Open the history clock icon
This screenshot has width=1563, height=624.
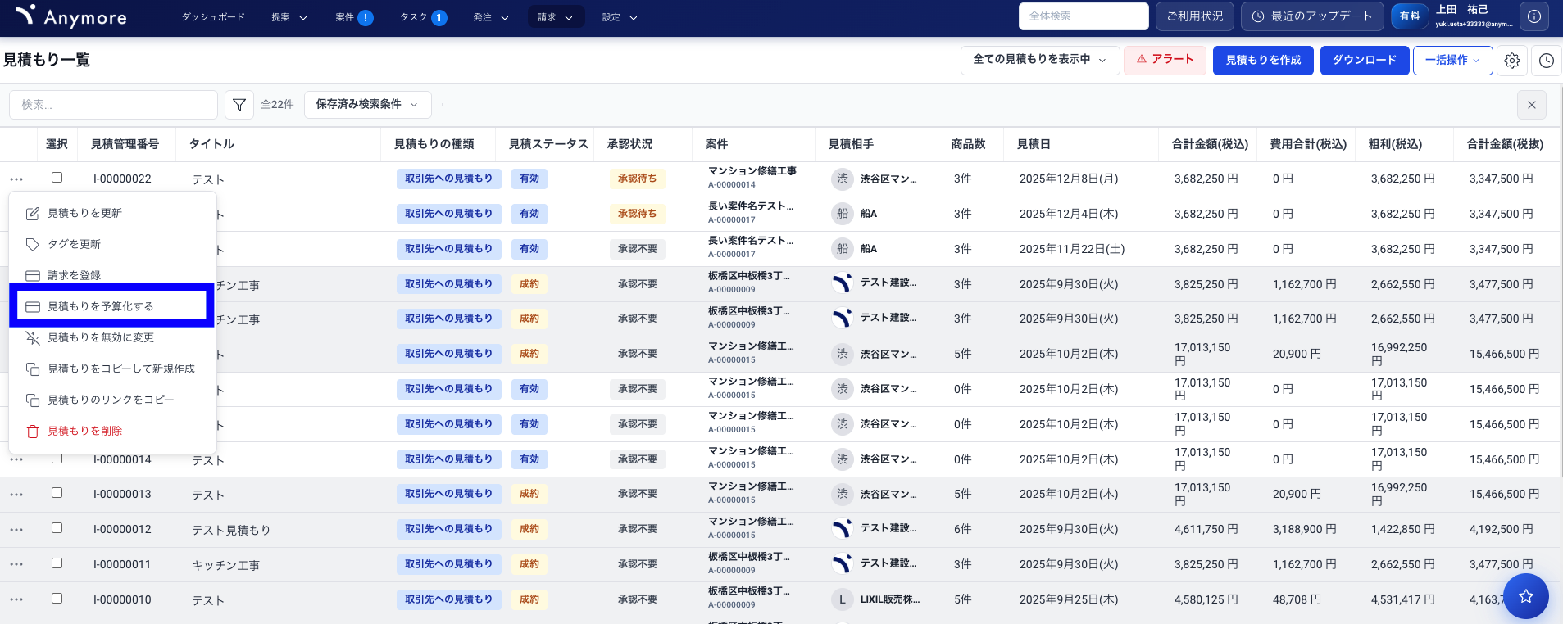[x=1547, y=61]
